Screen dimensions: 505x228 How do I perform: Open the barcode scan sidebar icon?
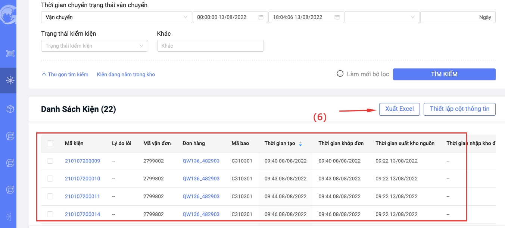10,53
